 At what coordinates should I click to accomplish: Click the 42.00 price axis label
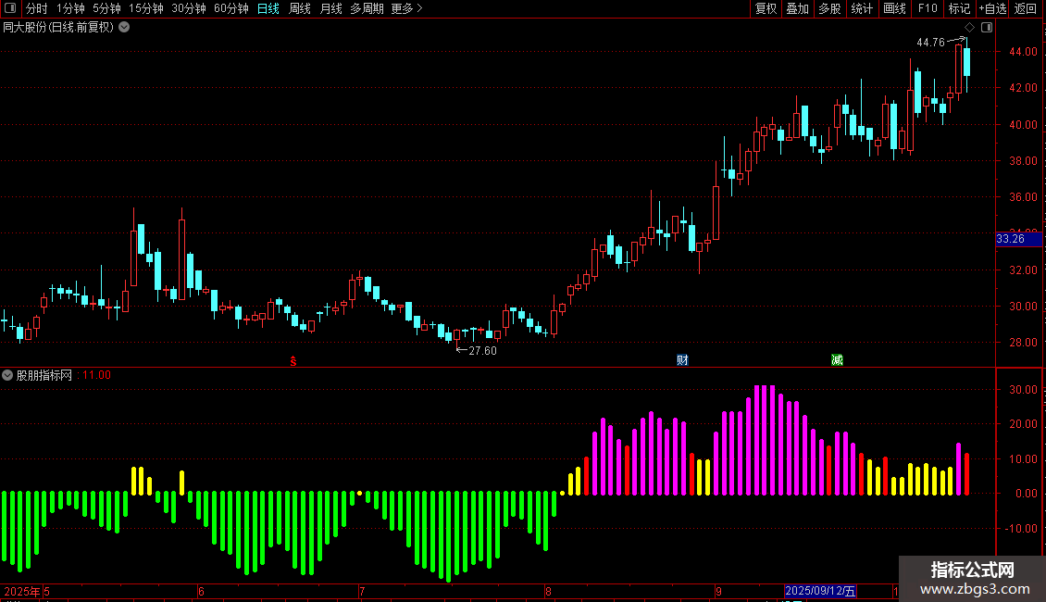[x=1023, y=88]
